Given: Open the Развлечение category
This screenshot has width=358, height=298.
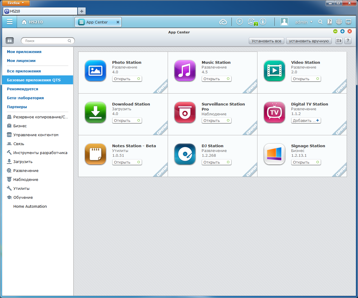Looking at the screenshot, I should tap(22, 171).
